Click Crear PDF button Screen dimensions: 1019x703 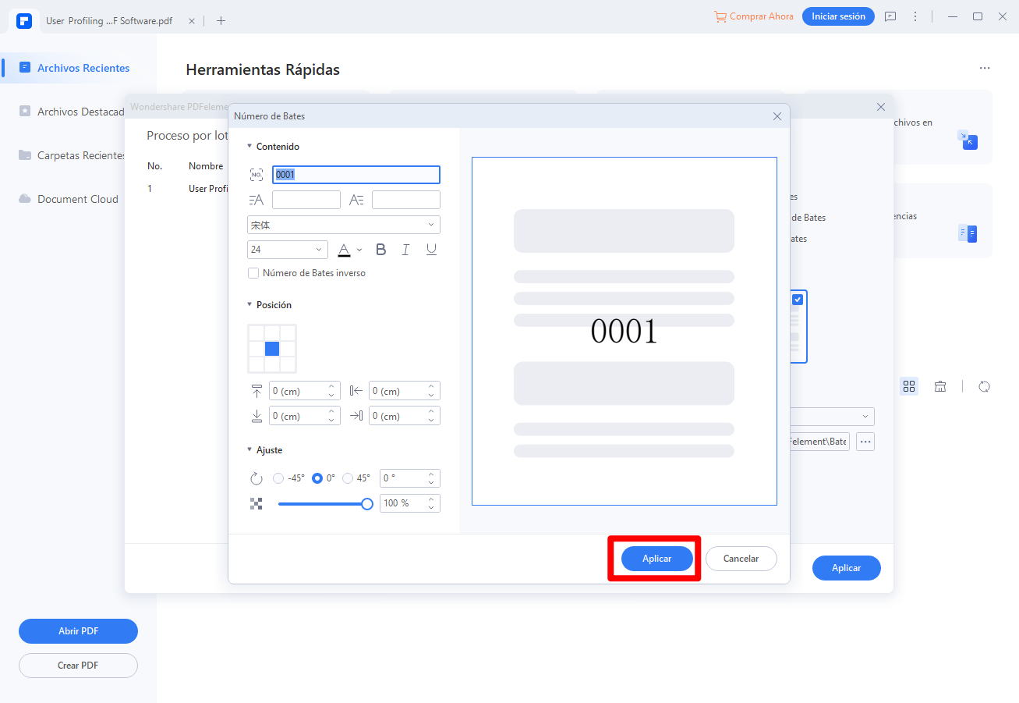point(78,666)
